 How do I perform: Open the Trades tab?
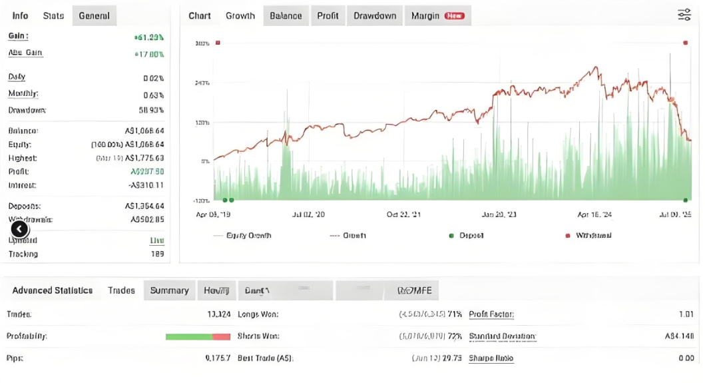coord(121,290)
